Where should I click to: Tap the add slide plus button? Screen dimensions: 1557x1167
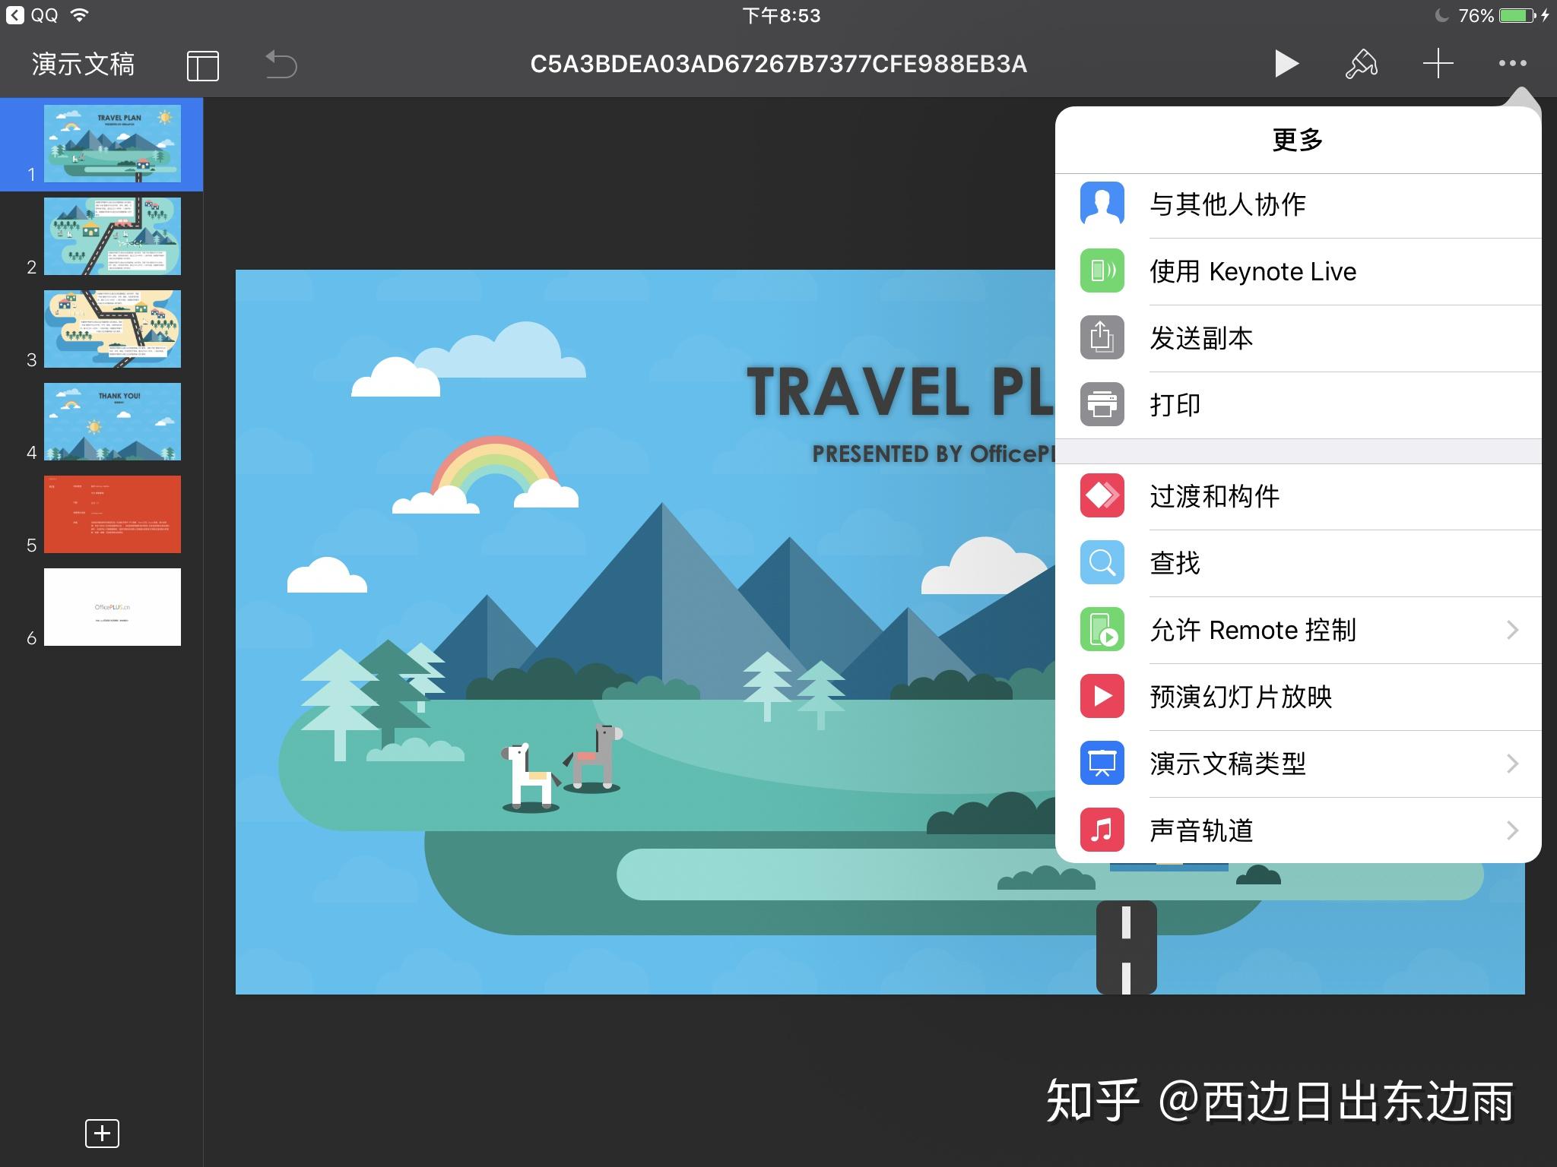tap(102, 1133)
